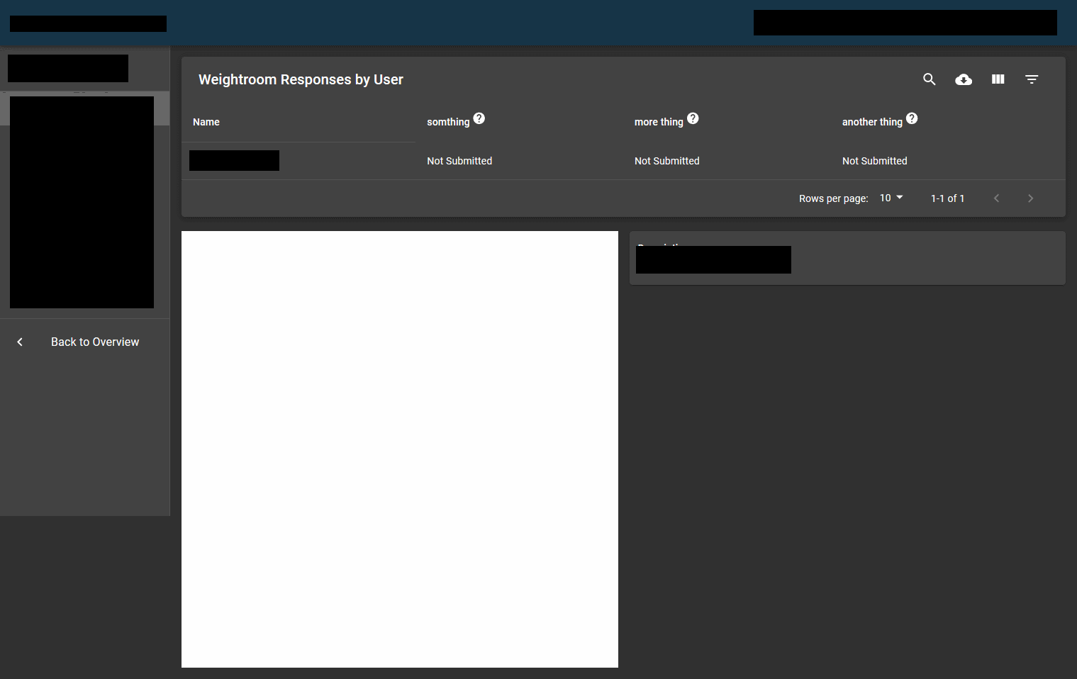Download the Weightroom Responses data
This screenshot has height=679, width=1077.
click(963, 79)
